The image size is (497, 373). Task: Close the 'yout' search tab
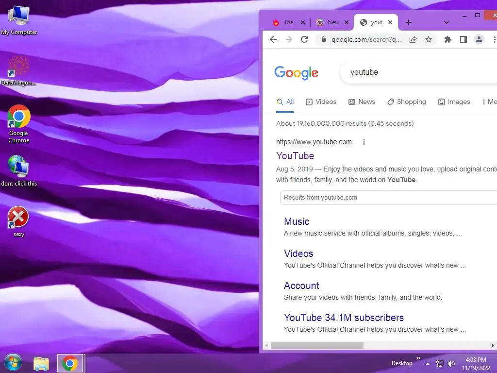click(390, 22)
